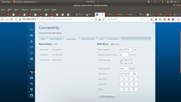Click the WINS first octet field
This screenshot has height=102, width=181.
pyautogui.click(x=121, y=89)
